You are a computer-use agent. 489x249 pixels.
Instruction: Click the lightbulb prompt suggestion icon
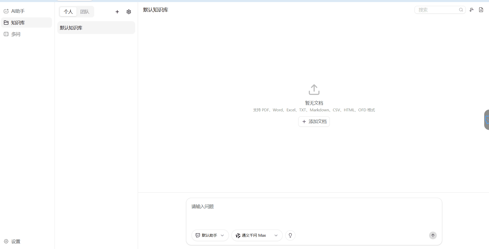click(290, 235)
